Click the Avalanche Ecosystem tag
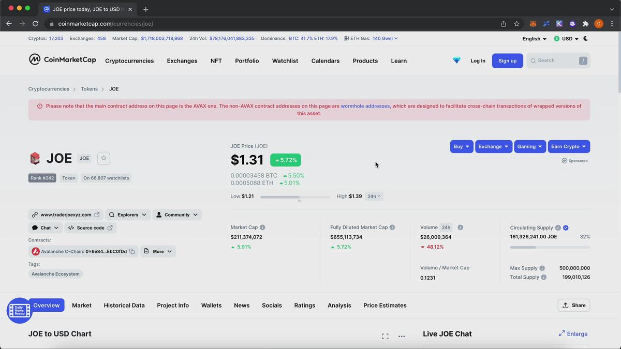Viewport: 621px width, 349px height. pyautogui.click(x=55, y=274)
